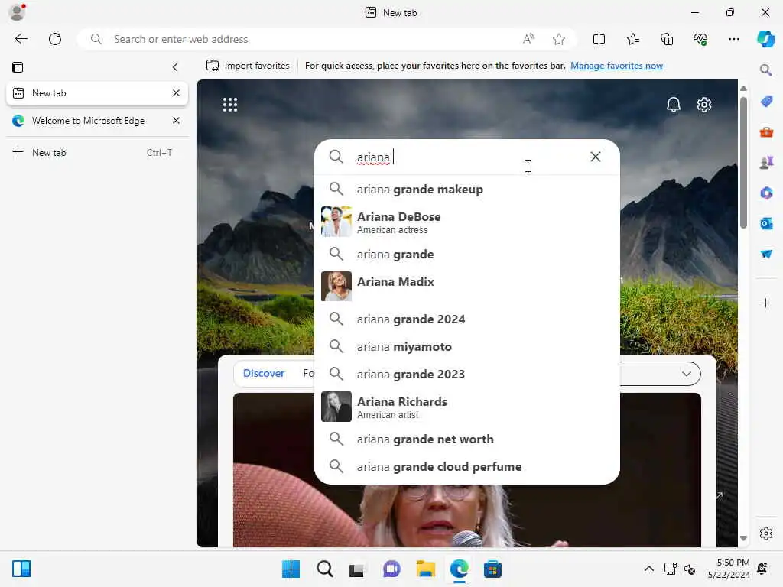Open Settings and more ellipsis menu
Image resolution: width=783 pixels, height=587 pixels.
tap(733, 39)
